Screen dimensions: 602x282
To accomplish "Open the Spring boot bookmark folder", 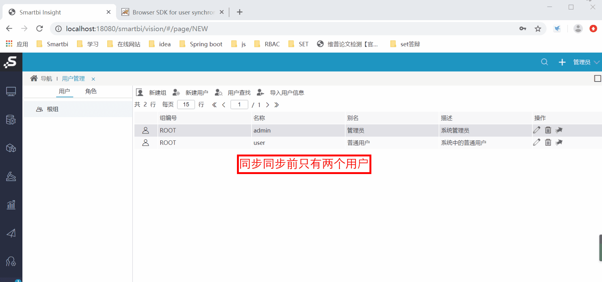I will [201, 44].
